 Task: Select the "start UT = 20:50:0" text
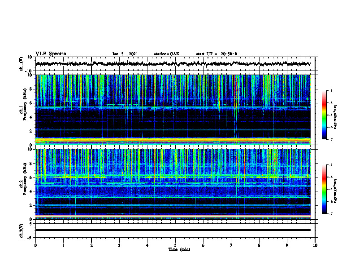click(216, 54)
